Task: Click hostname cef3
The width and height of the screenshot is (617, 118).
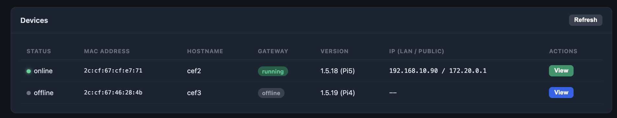Action: pyautogui.click(x=194, y=93)
